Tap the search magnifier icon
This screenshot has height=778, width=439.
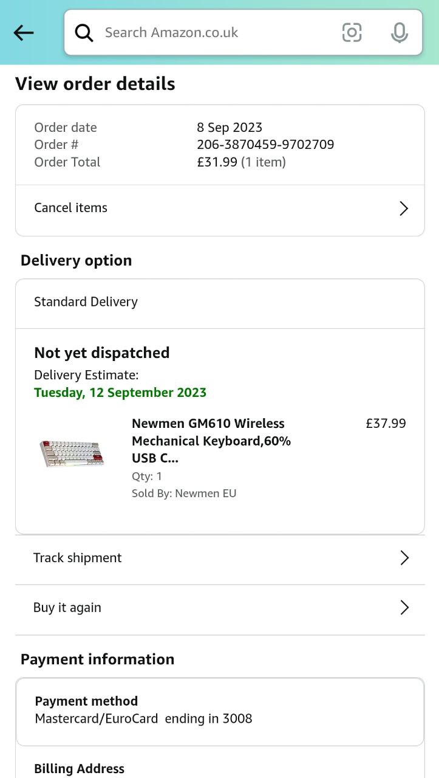pos(84,33)
